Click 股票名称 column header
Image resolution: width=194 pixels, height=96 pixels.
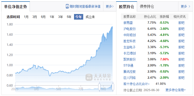[129, 17]
